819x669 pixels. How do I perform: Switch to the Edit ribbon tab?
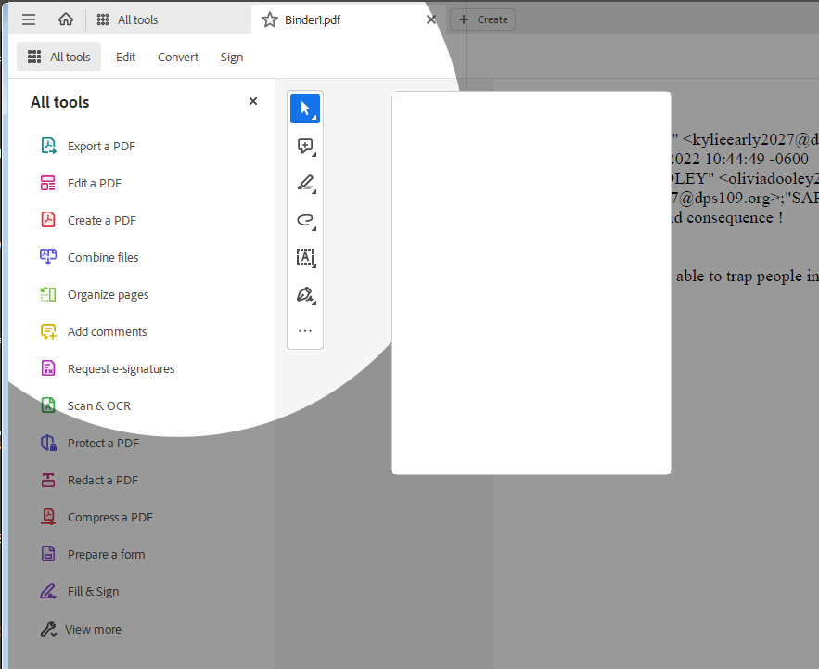tap(125, 57)
